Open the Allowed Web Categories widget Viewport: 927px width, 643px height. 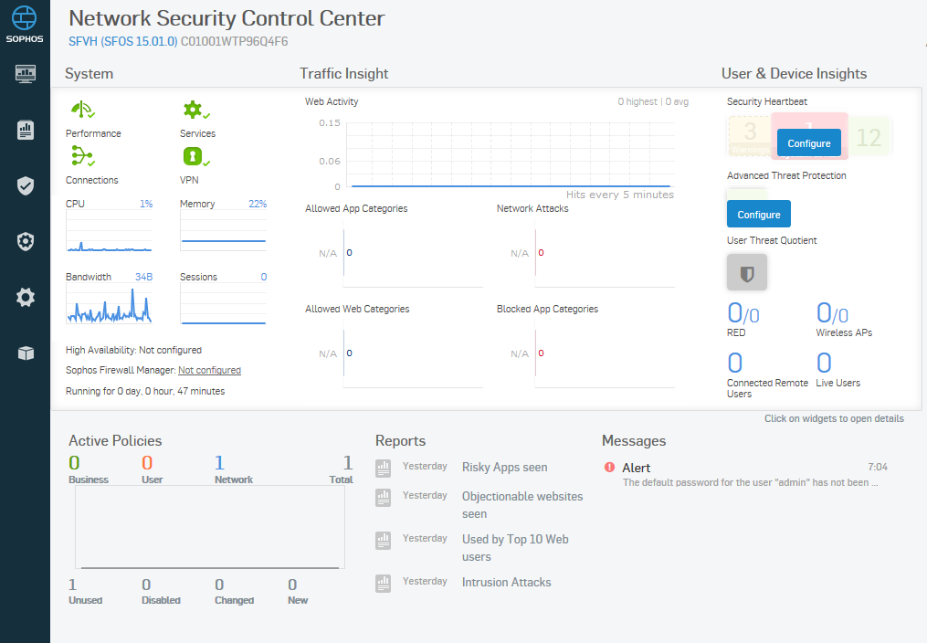(395, 346)
